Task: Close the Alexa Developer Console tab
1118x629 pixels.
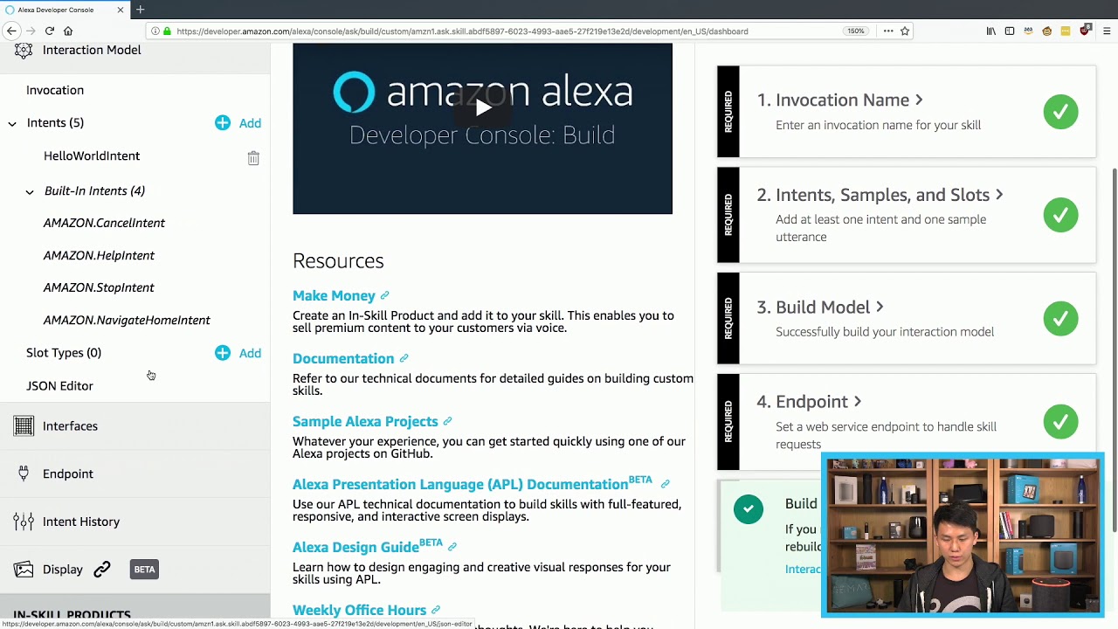Action: (x=121, y=10)
